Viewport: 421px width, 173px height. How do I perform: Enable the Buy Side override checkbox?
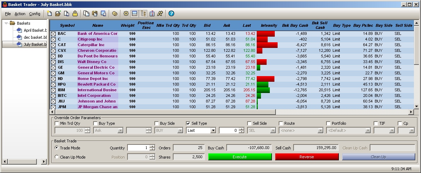157,123
